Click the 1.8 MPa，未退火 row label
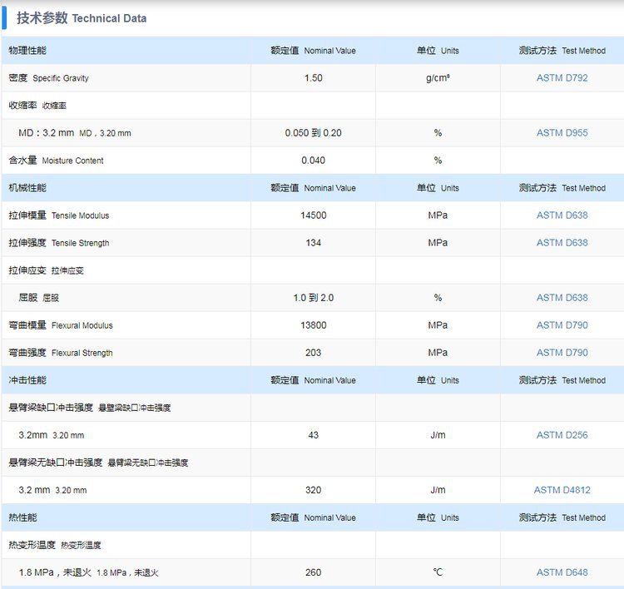The width and height of the screenshot is (624, 589). pyautogui.click(x=88, y=572)
